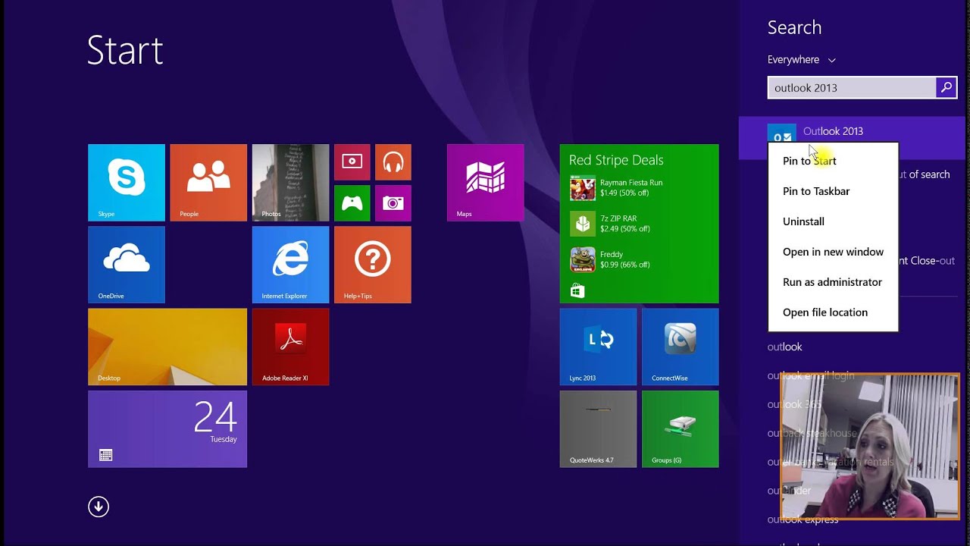The height and width of the screenshot is (546, 970).
Task: Select the outlook search suggestion
Action: click(x=784, y=347)
